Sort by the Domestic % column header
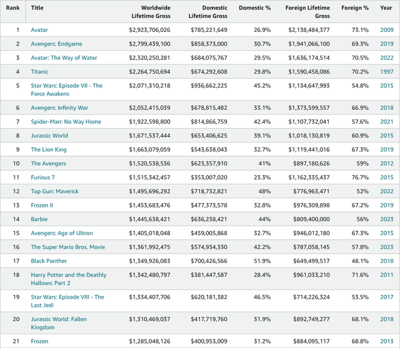This screenshot has height=348, width=400. (255, 7)
